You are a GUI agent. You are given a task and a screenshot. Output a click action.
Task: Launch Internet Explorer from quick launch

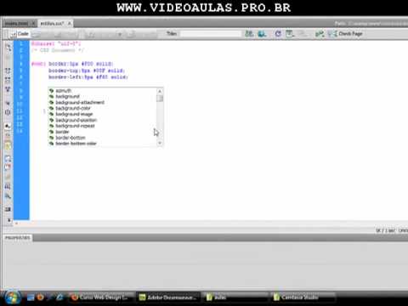click(x=59, y=297)
